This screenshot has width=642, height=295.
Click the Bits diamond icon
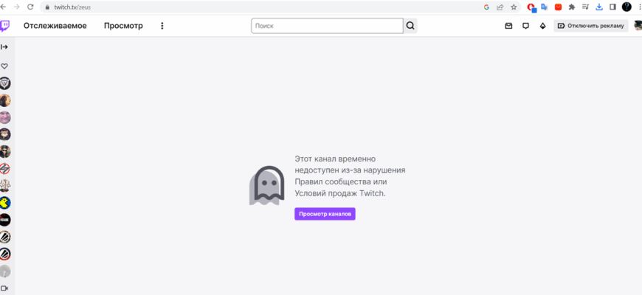[x=542, y=26]
